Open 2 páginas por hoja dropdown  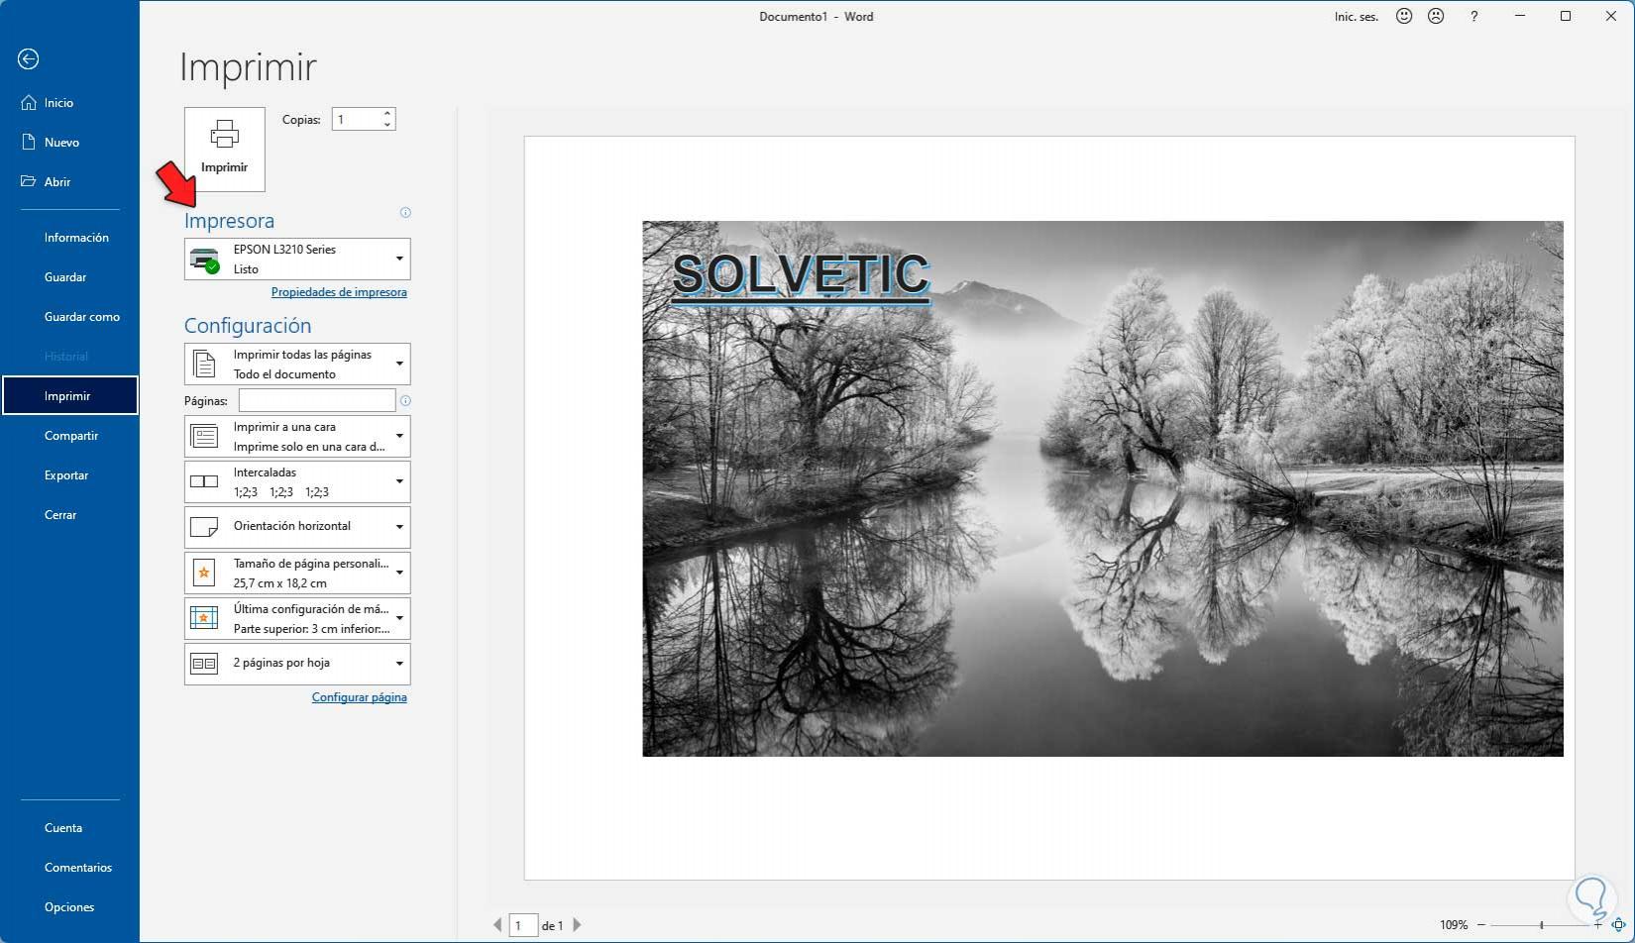click(297, 664)
